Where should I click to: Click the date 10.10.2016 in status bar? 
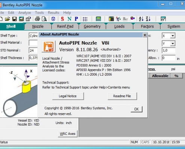(x=161, y=142)
